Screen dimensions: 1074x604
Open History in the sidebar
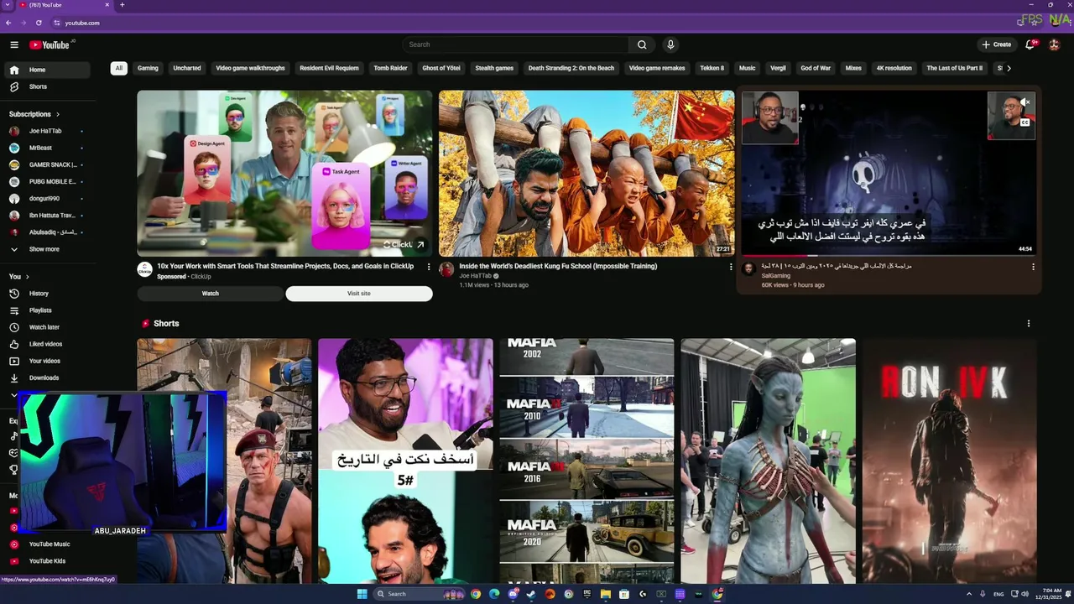[x=49, y=294]
